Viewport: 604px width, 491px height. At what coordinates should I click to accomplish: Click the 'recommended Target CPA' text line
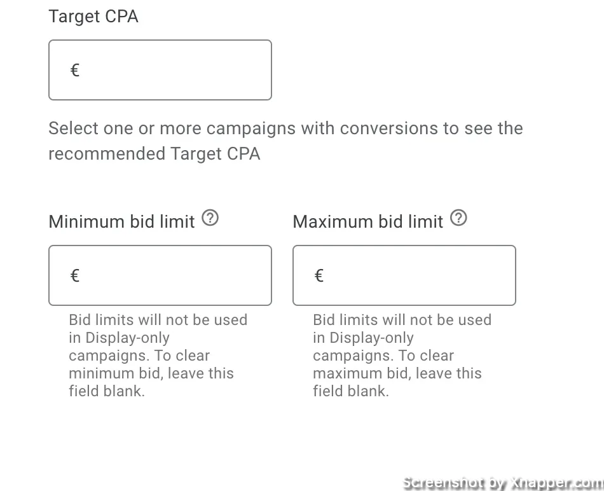pos(154,154)
